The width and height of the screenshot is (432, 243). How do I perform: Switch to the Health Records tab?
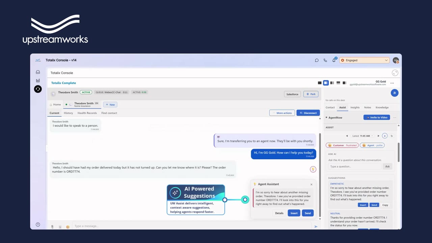(87, 113)
